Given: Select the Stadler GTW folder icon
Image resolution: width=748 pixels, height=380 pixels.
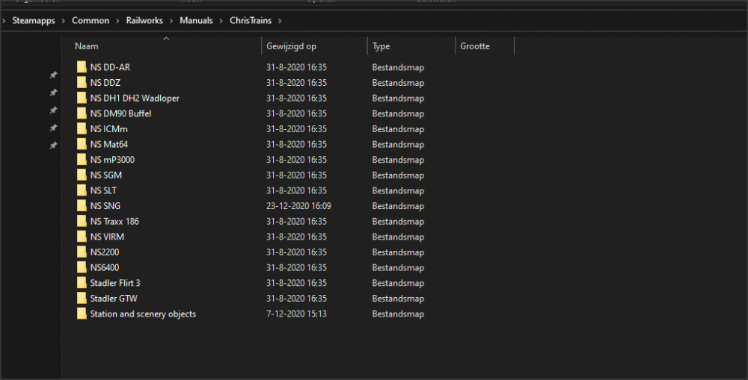Looking at the screenshot, I should (82, 299).
